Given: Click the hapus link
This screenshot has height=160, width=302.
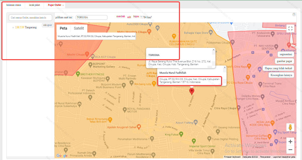Looking at the screenshot, I should pyautogui.click(x=136, y=17).
